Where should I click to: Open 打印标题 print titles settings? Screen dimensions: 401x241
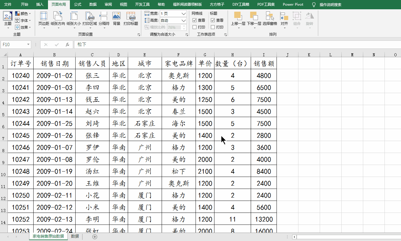[x=131, y=19]
